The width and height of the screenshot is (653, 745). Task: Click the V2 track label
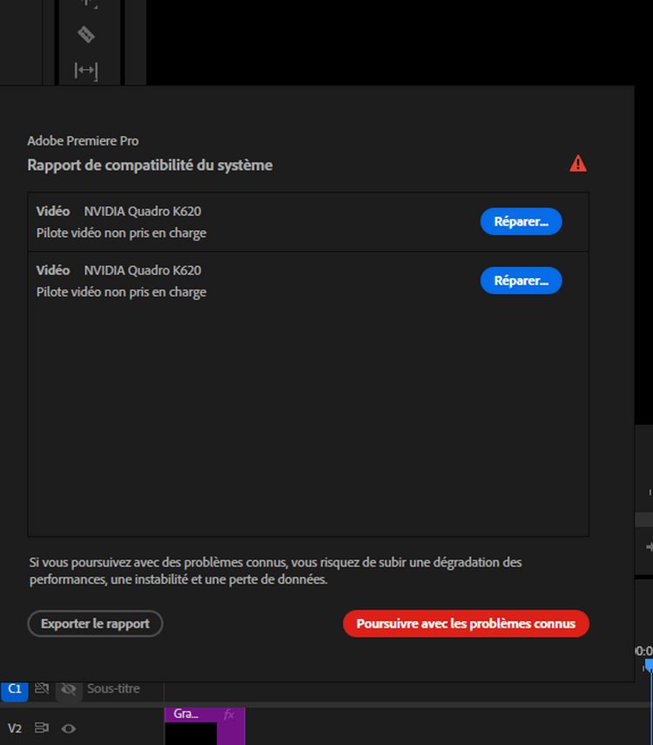tap(15, 728)
